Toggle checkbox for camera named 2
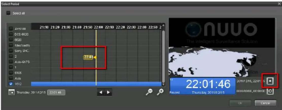Screen dimensions: 282x110 [x=11, y=56]
